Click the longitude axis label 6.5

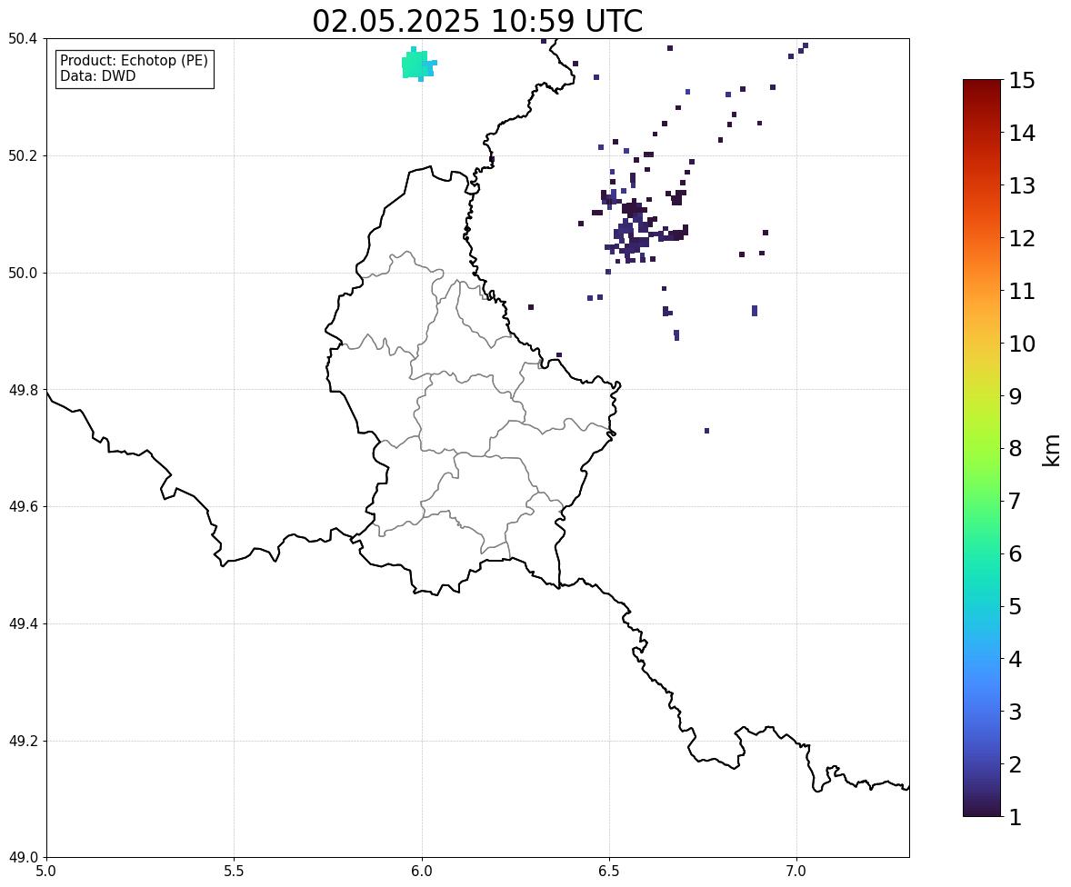pos(609,872)
